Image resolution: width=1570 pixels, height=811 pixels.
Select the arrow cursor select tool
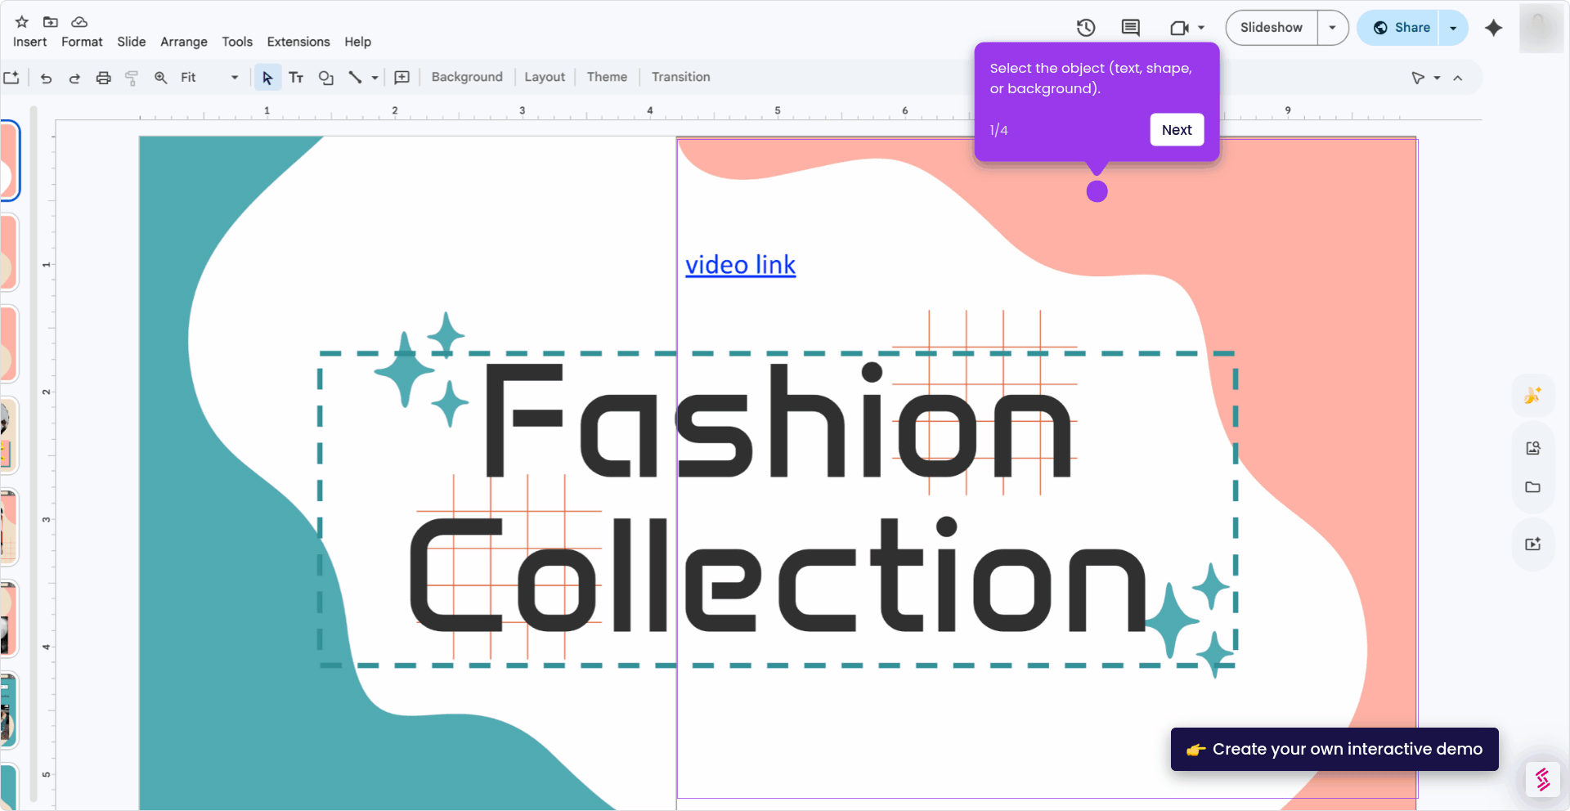(267, 78)
